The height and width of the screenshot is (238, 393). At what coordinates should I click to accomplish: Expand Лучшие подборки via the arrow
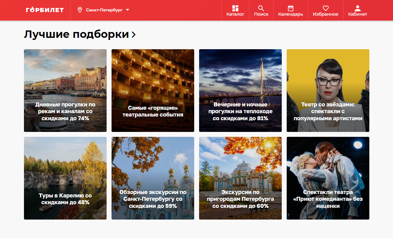pos(133,35)
